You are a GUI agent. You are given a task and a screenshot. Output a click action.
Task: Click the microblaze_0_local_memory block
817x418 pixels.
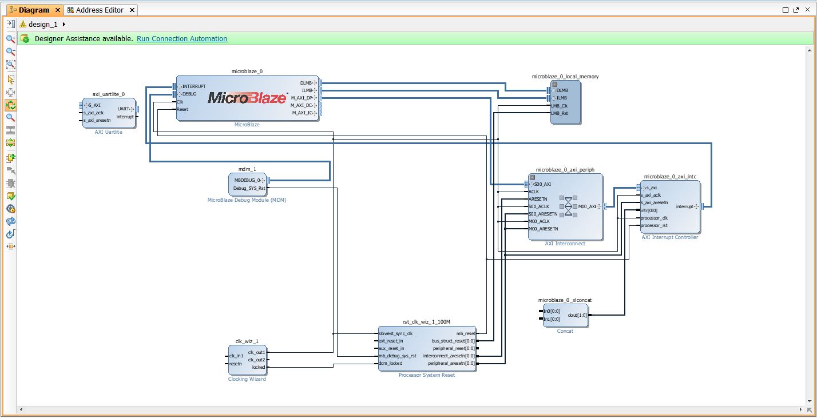click(565, 102)
